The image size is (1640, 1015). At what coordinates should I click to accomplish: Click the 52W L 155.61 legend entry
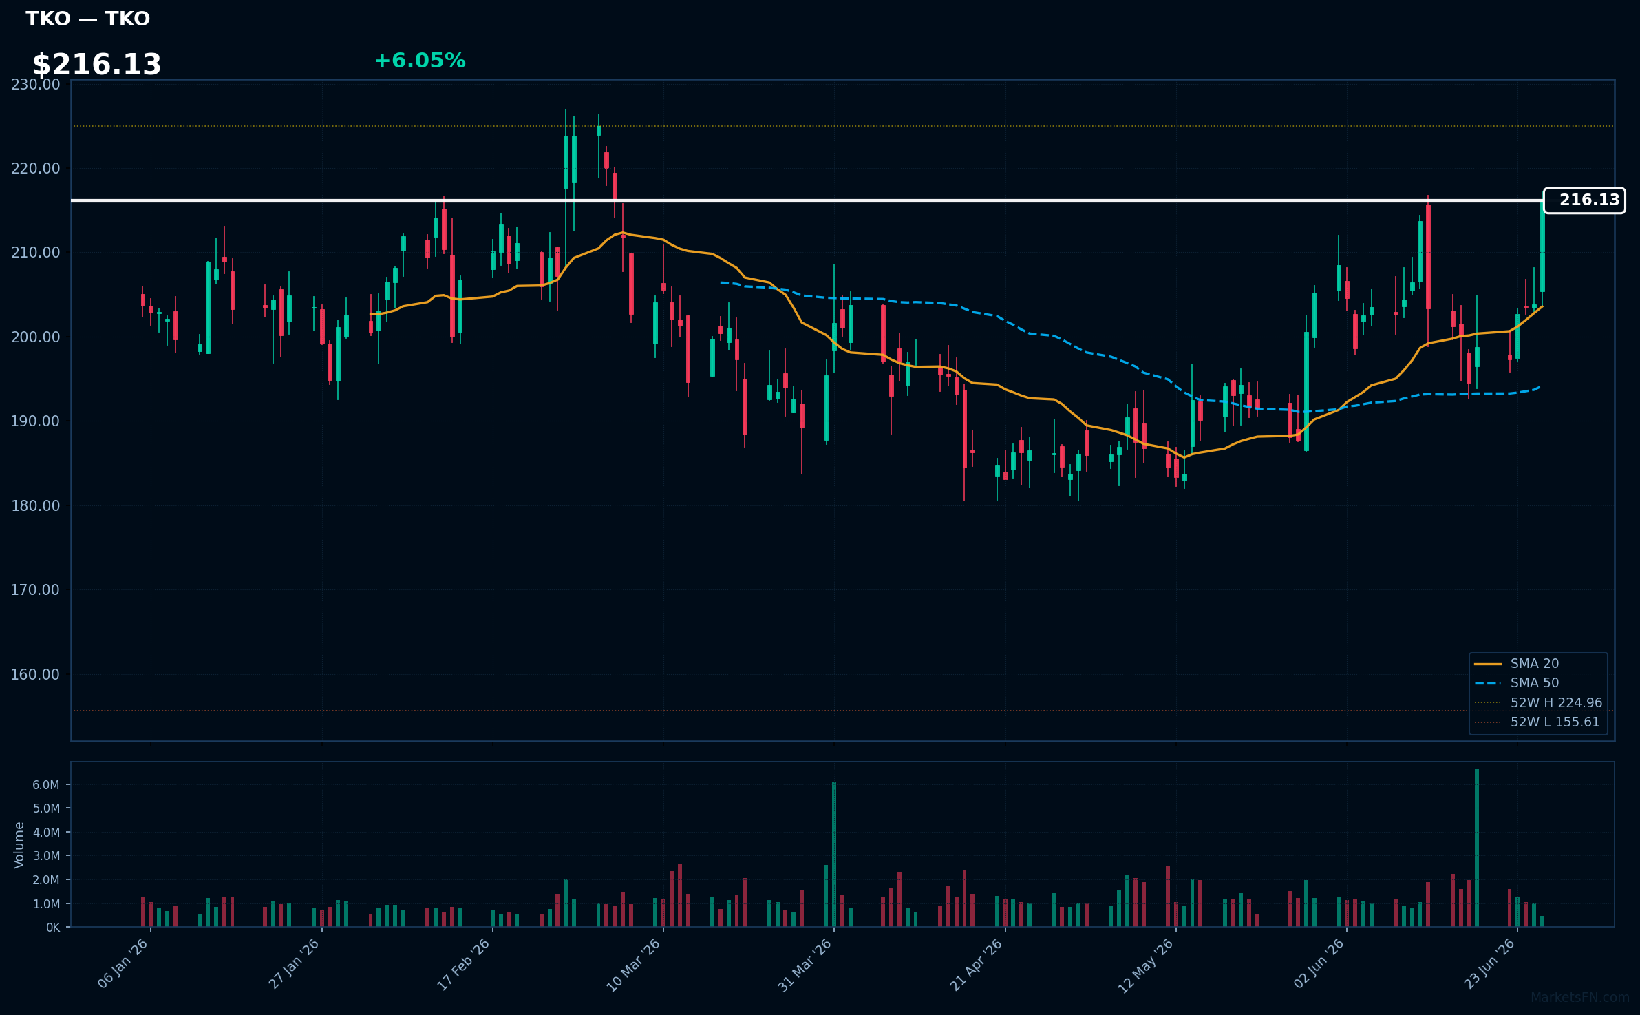pyautogui.click(x=1539, y=722)
